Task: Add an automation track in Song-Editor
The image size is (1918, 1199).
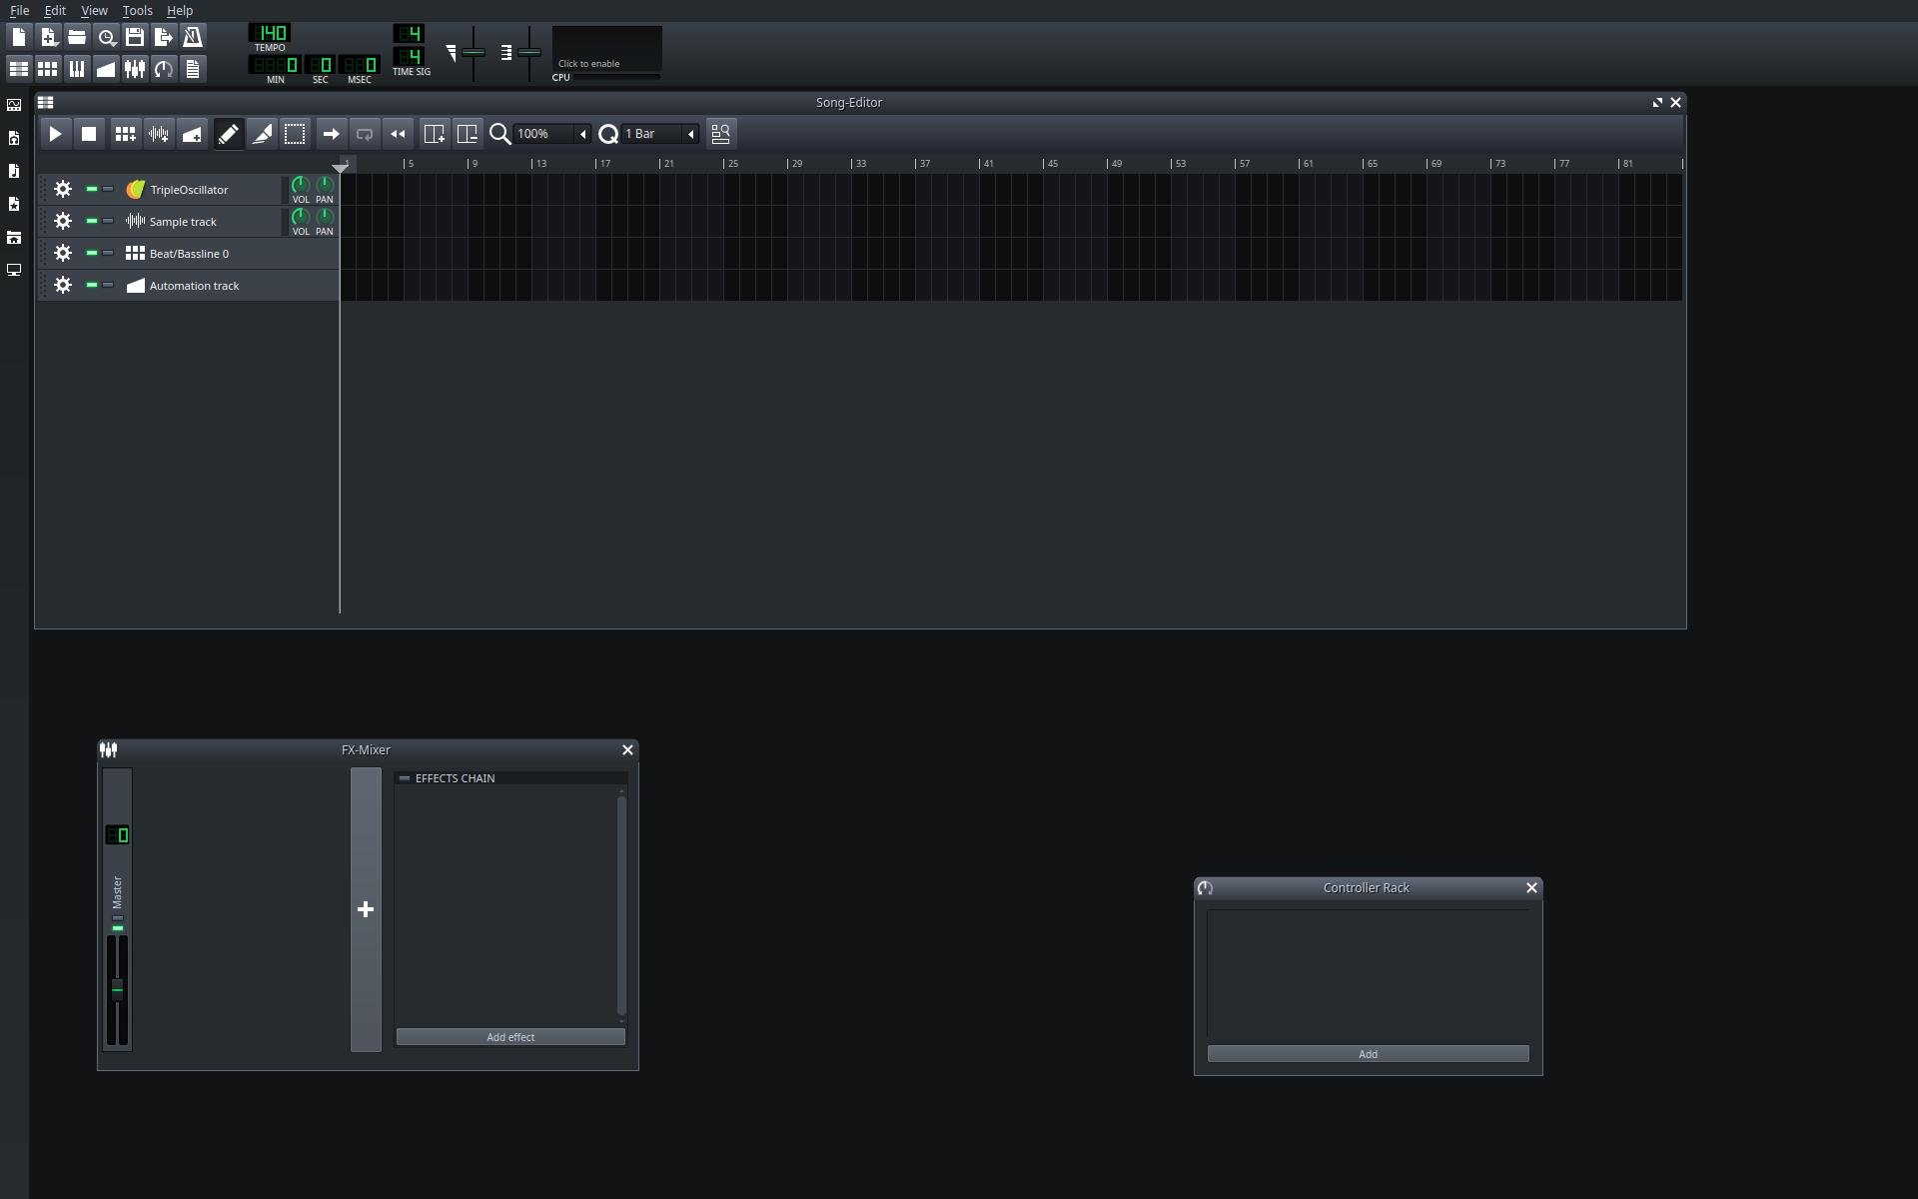Action: tap(193, 134)
